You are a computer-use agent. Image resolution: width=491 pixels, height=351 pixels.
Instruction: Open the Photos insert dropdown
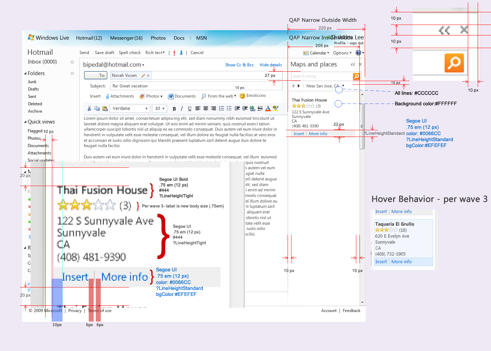tap(151, 96)
